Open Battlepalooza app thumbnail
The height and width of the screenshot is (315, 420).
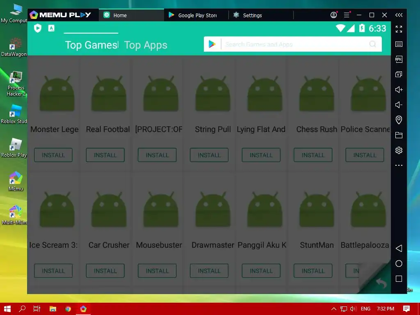click(369, 209)
